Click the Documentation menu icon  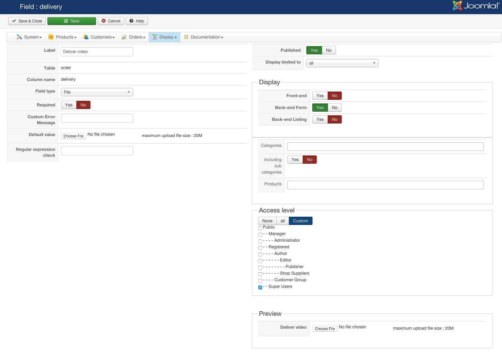tap(186, 37)
